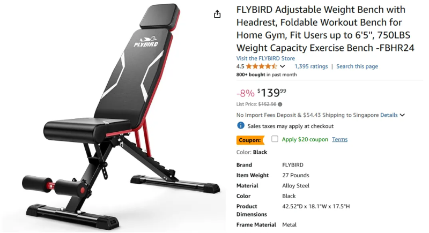This screenshot has height=233, width=429.
Task: Click the 4.5 rating number
Action: point(240,66)
